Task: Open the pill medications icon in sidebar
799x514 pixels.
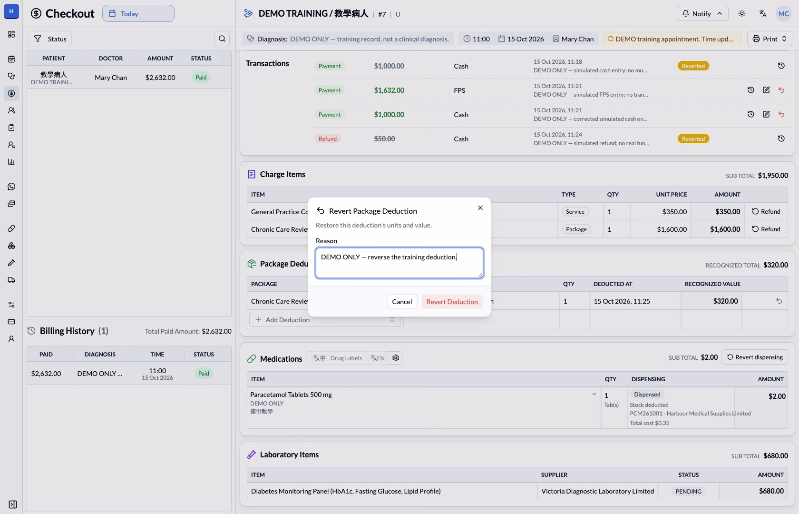Action: tap(11, 228)
